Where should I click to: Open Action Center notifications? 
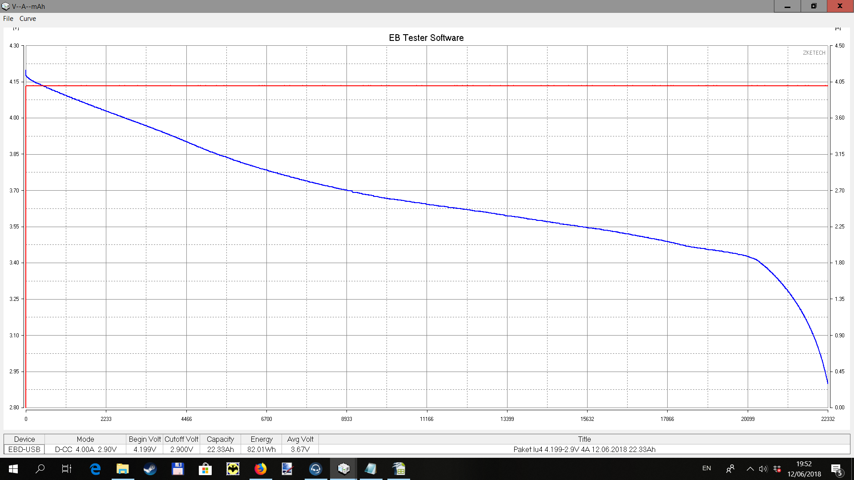tap(836, 469)
